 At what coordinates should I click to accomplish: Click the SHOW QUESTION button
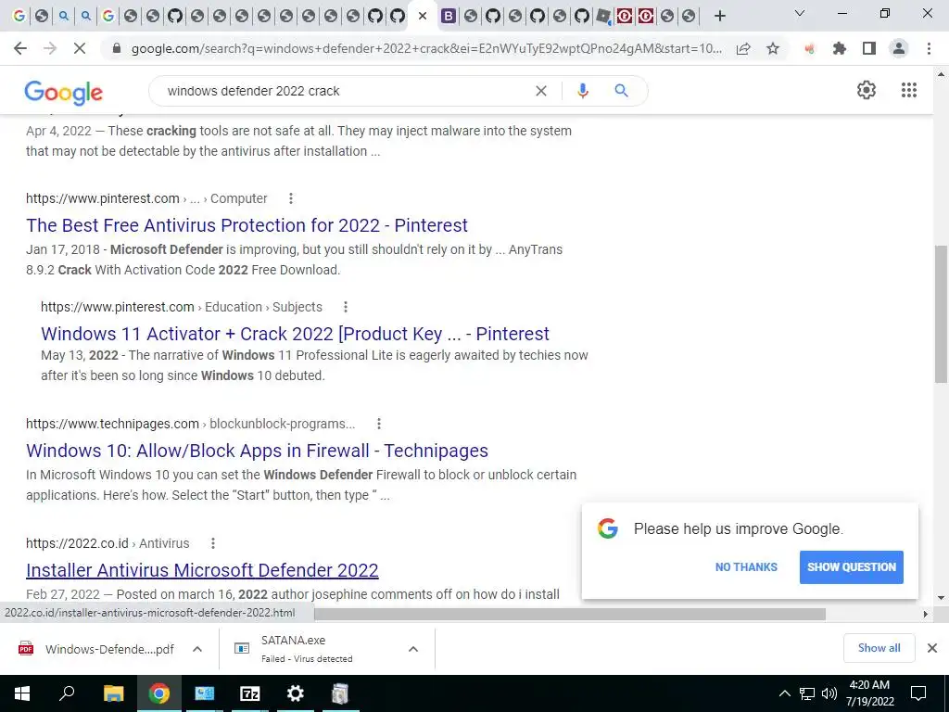tap(851, 567)
